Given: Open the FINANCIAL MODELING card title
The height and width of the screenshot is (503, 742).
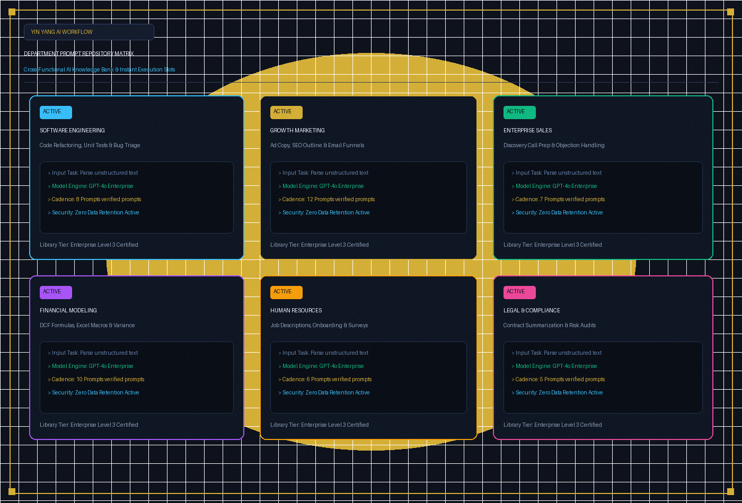Looking at the screenshot, I should 68,311.
